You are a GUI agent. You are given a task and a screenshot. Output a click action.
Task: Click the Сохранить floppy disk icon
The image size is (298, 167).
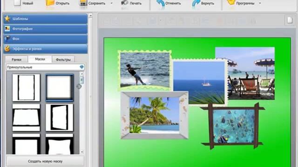pyautogui.click(x=83, y=3)
